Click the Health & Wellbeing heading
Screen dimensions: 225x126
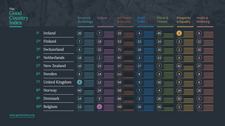[203, 20]
